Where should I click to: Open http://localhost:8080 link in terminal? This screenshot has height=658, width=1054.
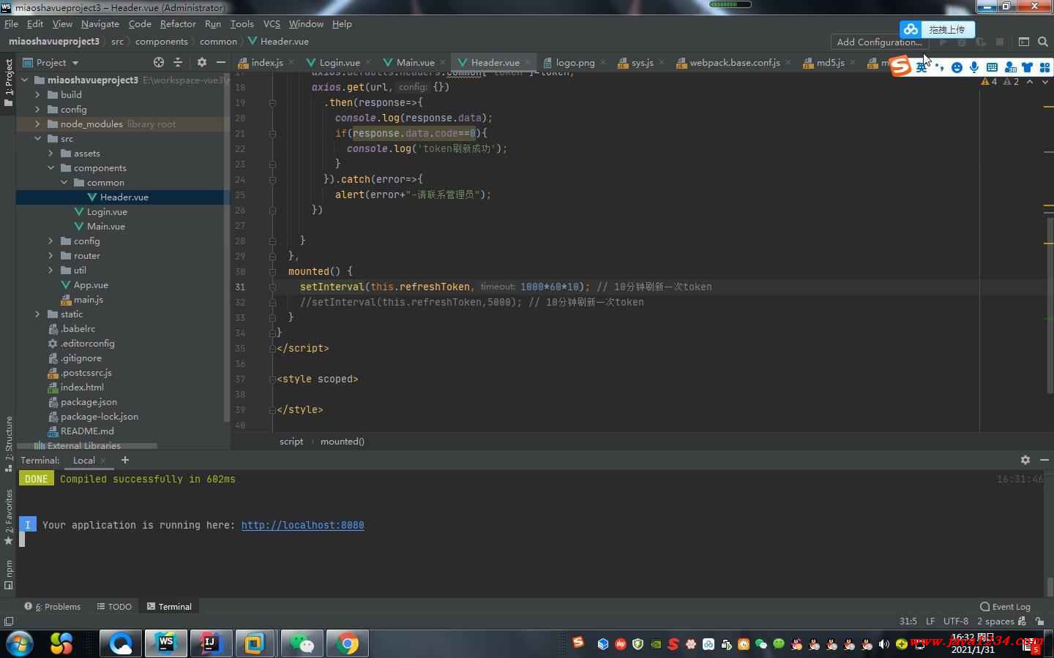point(302,525)
